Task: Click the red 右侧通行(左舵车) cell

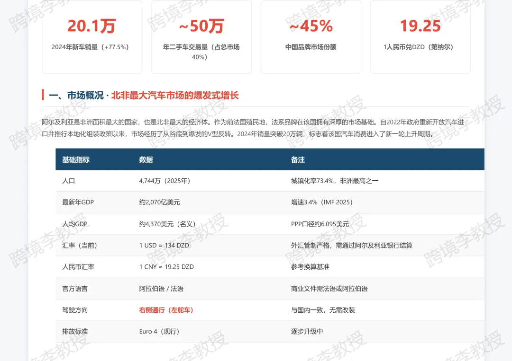Action: (x=166, y=310)
